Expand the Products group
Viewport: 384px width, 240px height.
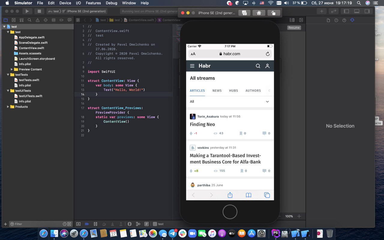pos(8,107)
